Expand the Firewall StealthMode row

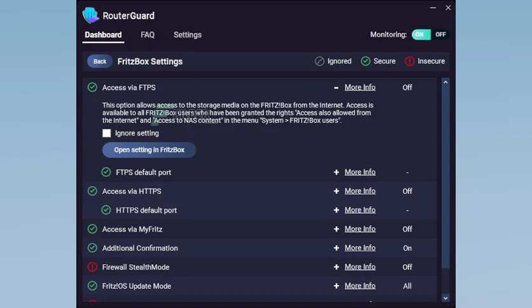336,267
